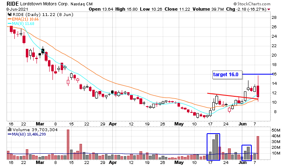Click the RIDE (Daily) 11.22 legend entry
The image size is (287, 166).
click(43, 14)
